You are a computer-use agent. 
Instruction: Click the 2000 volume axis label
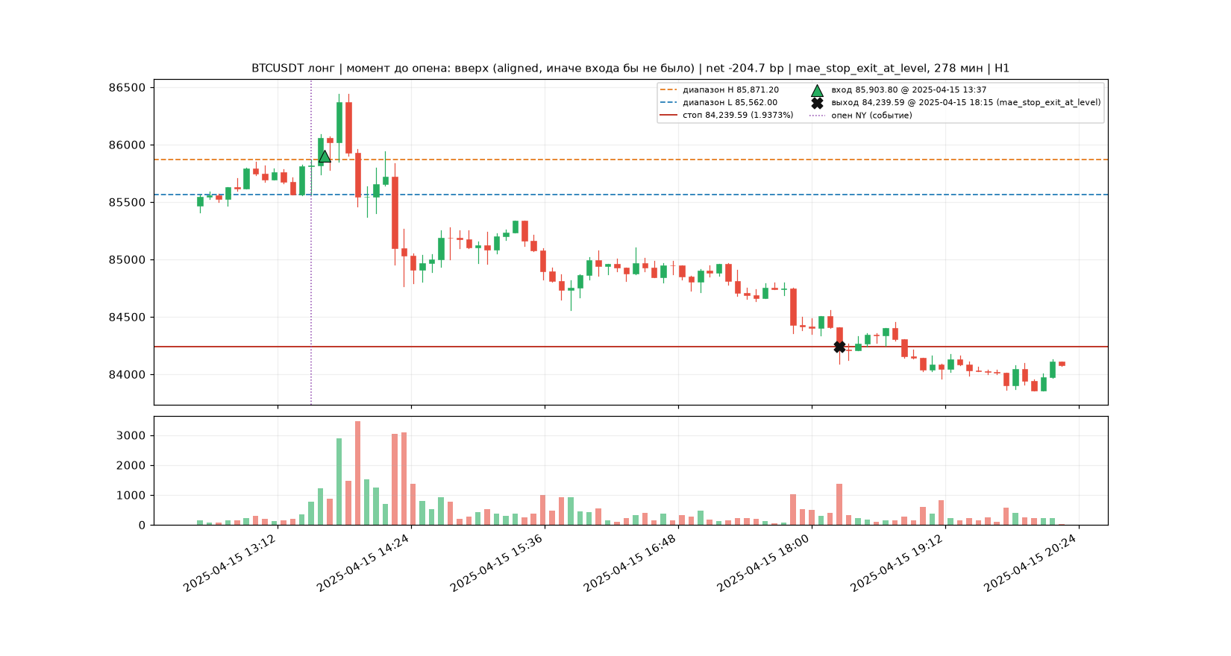(131, 466)
